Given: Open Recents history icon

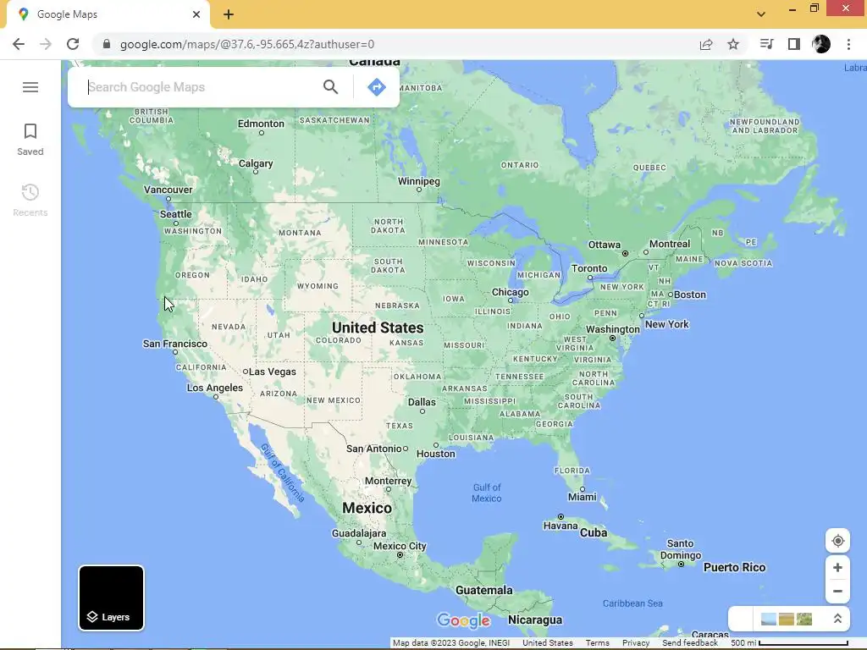Looking at the screenshot, I should click(30, 192).
